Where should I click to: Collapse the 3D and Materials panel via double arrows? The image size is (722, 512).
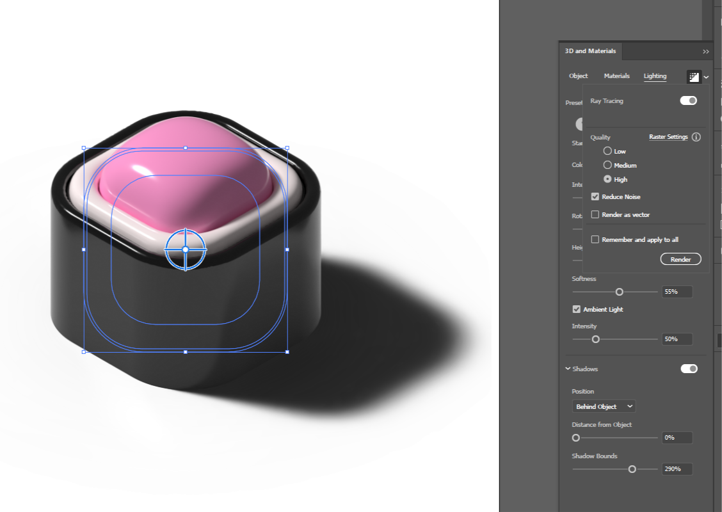706,52
